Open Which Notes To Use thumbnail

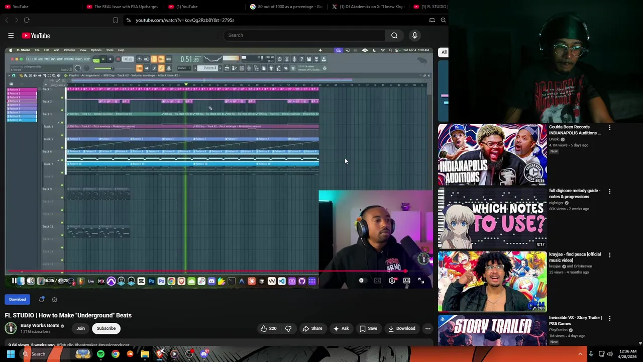492,218
